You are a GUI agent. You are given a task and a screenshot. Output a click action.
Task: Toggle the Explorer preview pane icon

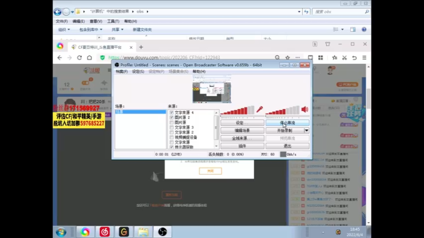click(x=353, y=30)
